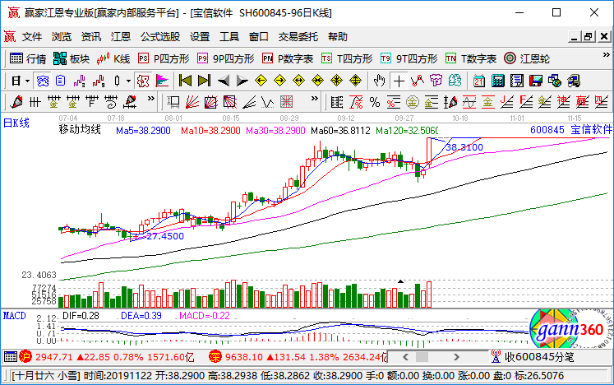Screen dimensions: 614x385
Task: Open the 行情 quotes view
Action: 27,58
